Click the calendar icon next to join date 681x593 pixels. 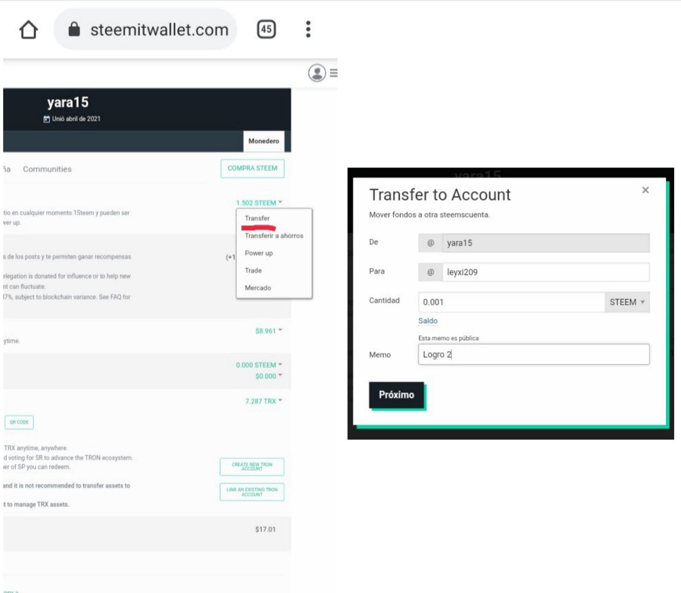pyautogui.click(x=47, y=119)
